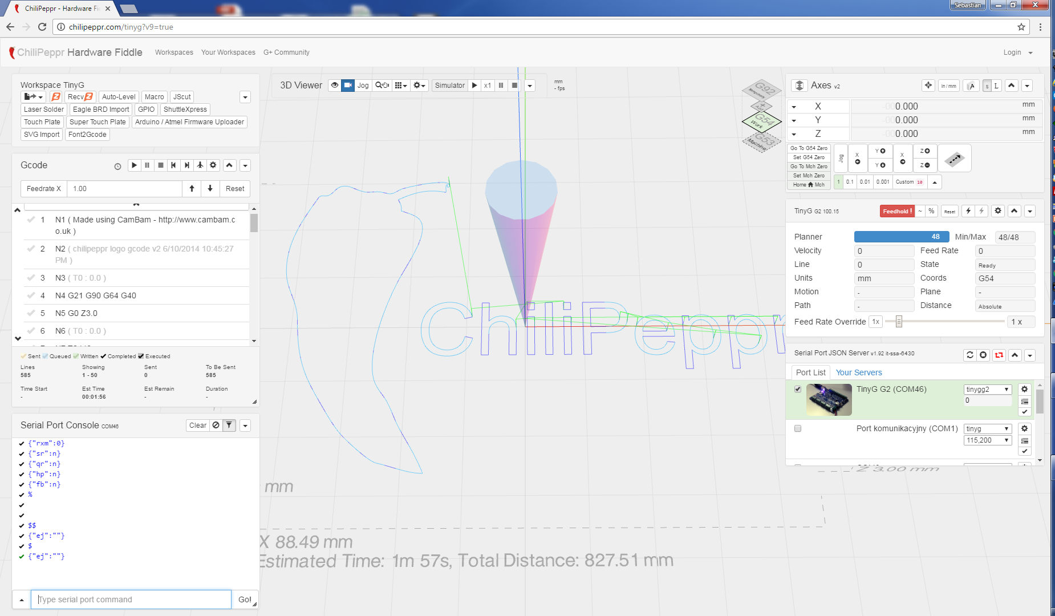Screen dimensions: 1055x616
Task: Step to next Gcode line
Action: click(186, 165)
